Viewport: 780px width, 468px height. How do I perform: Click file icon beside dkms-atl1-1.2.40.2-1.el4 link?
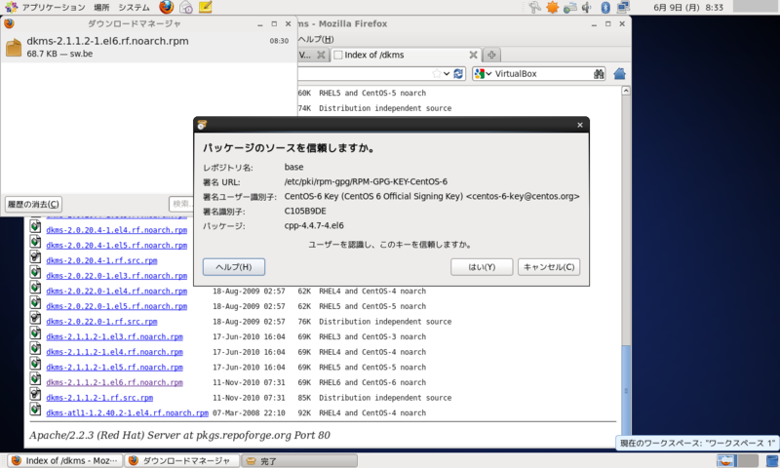pyautogui.click(x=35, y=409)
